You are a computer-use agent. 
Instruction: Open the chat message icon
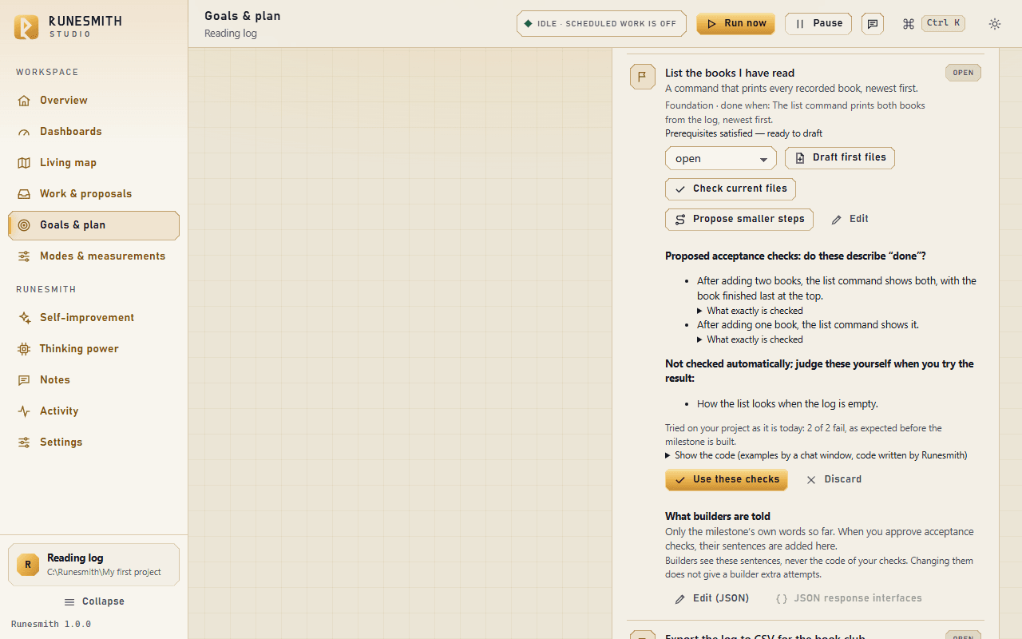pyautogui.click(x=873, y=24)
